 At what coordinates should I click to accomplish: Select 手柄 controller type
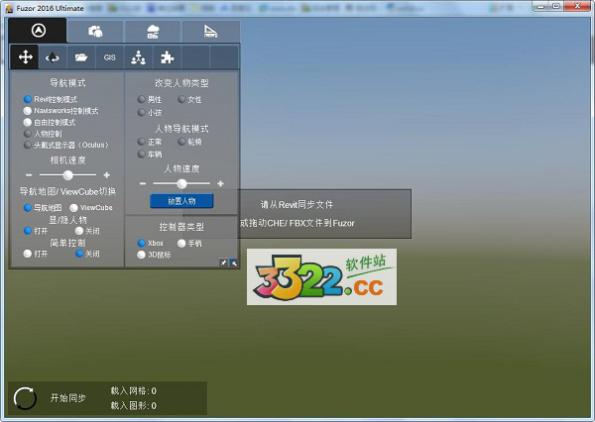pos(189,243)
